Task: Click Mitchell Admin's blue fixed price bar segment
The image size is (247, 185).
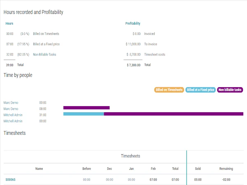Action: click(84, 114)
